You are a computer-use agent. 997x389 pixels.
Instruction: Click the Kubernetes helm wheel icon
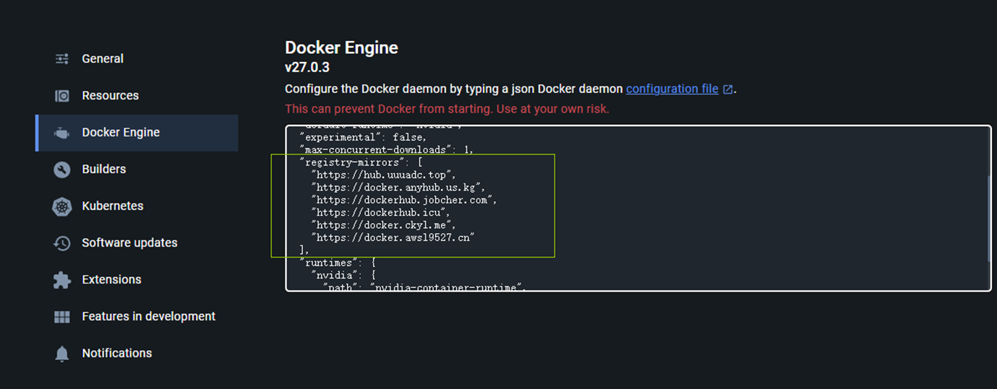62,206
